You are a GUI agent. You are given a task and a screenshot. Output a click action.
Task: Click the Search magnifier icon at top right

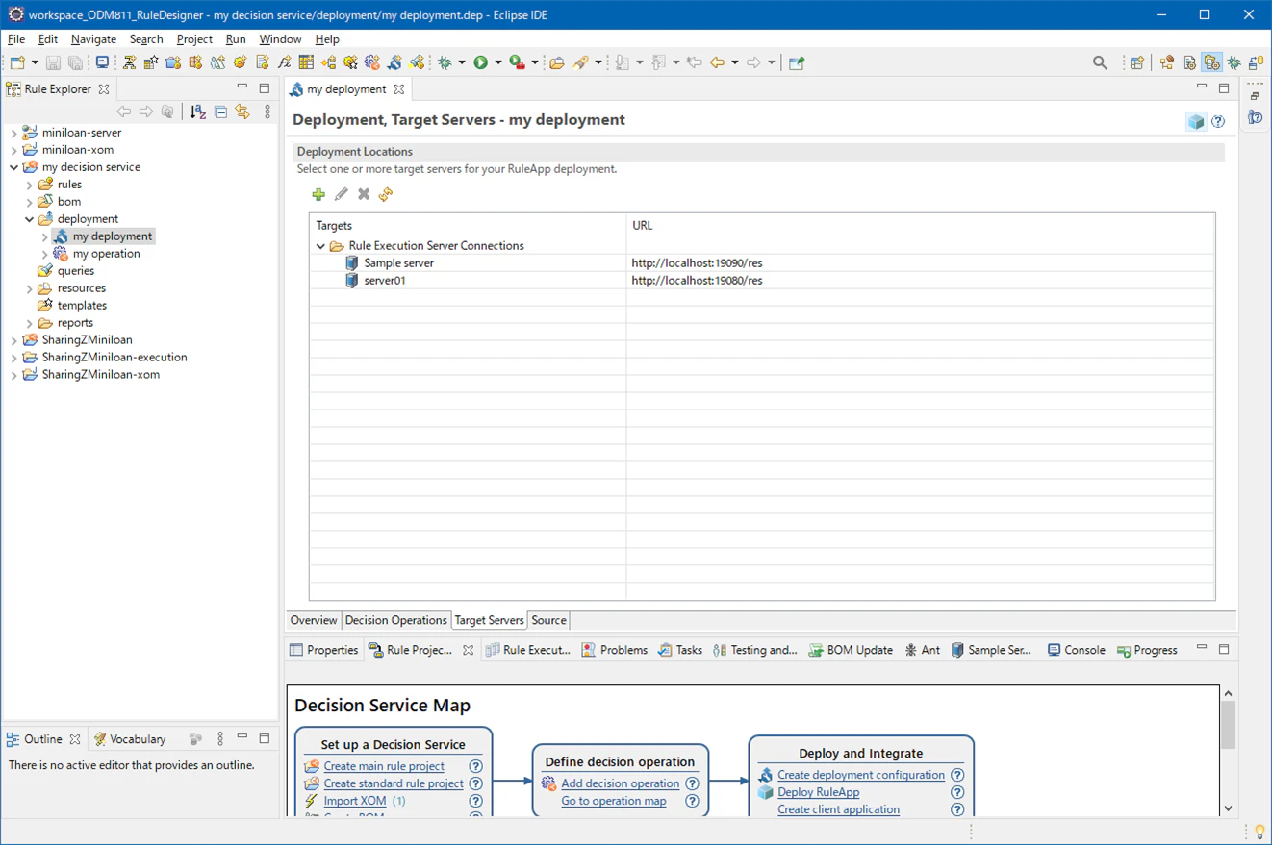point(1100,62)
